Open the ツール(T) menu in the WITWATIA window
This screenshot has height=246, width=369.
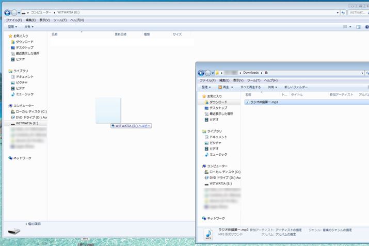pos(60,20)
